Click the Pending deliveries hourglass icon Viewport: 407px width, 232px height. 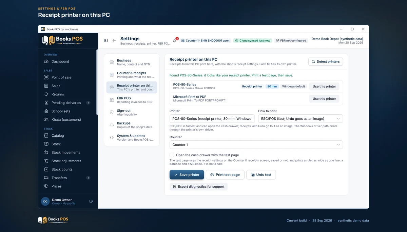46,103
